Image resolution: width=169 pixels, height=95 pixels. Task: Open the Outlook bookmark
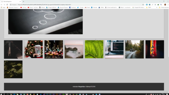(94, 7)
